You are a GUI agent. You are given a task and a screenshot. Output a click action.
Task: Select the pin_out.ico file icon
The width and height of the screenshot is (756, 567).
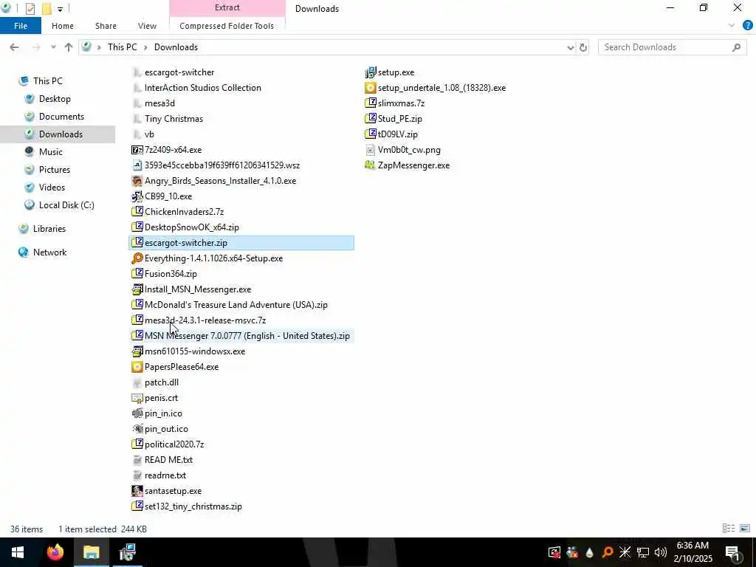click(x=137, y=429)
